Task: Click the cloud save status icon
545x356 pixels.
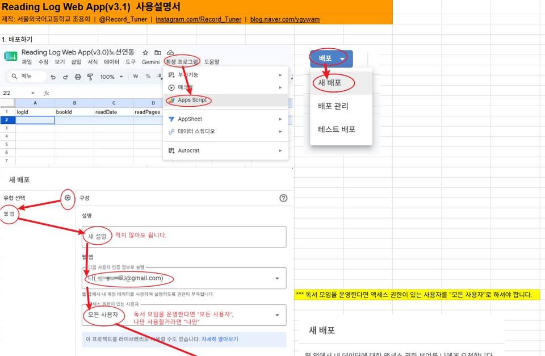Action: click(170, 52)
